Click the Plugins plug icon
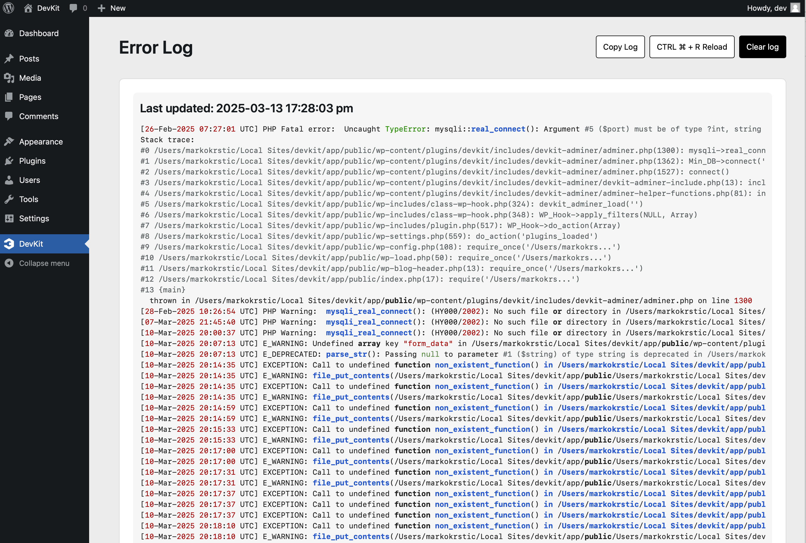806x543 pixels. (x=9, y=161)
